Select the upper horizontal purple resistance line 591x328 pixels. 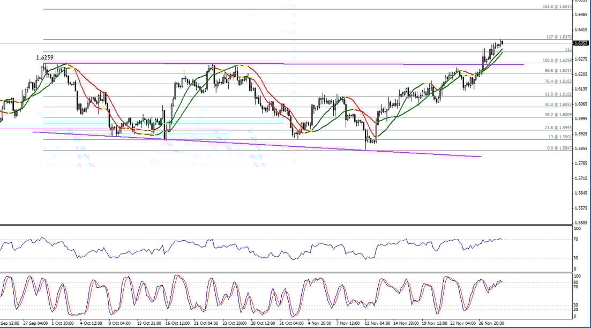coord(321,64)
